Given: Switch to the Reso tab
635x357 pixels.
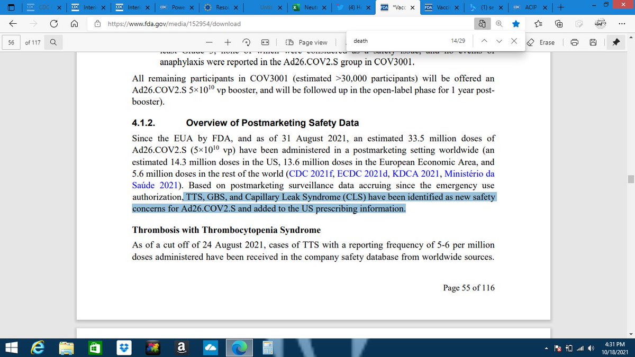Looking at the screenshot, I should 221,7.
